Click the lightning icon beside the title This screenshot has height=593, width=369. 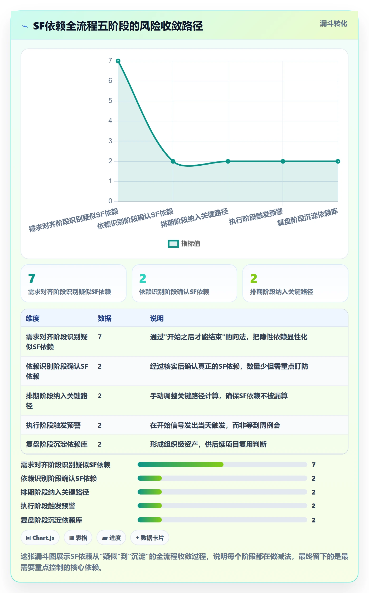(25, 26)
